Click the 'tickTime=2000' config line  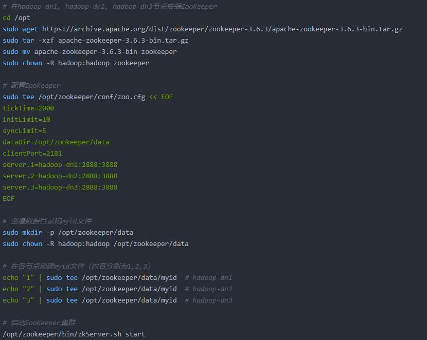28,108
